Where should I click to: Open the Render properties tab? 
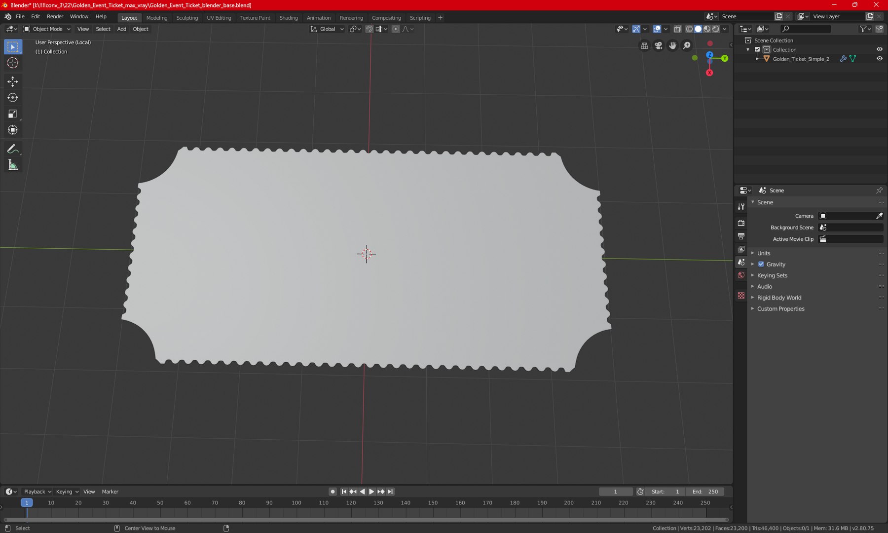click(741, 223)
